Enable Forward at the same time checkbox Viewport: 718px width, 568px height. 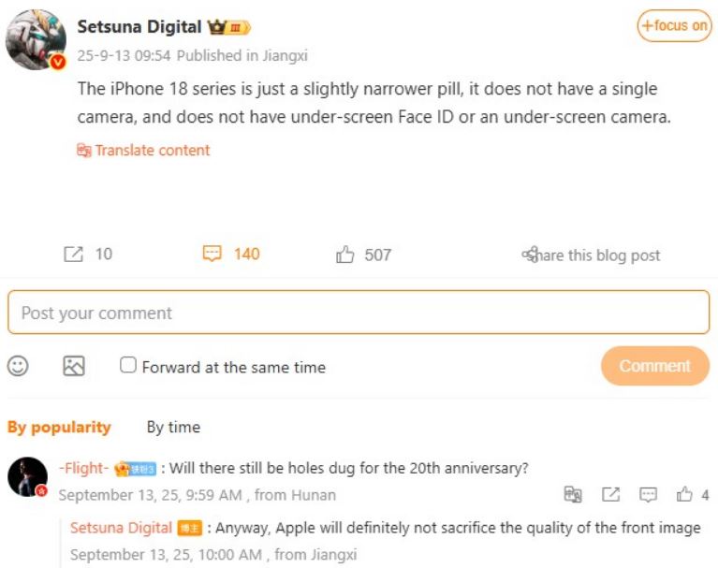(128, 365)
